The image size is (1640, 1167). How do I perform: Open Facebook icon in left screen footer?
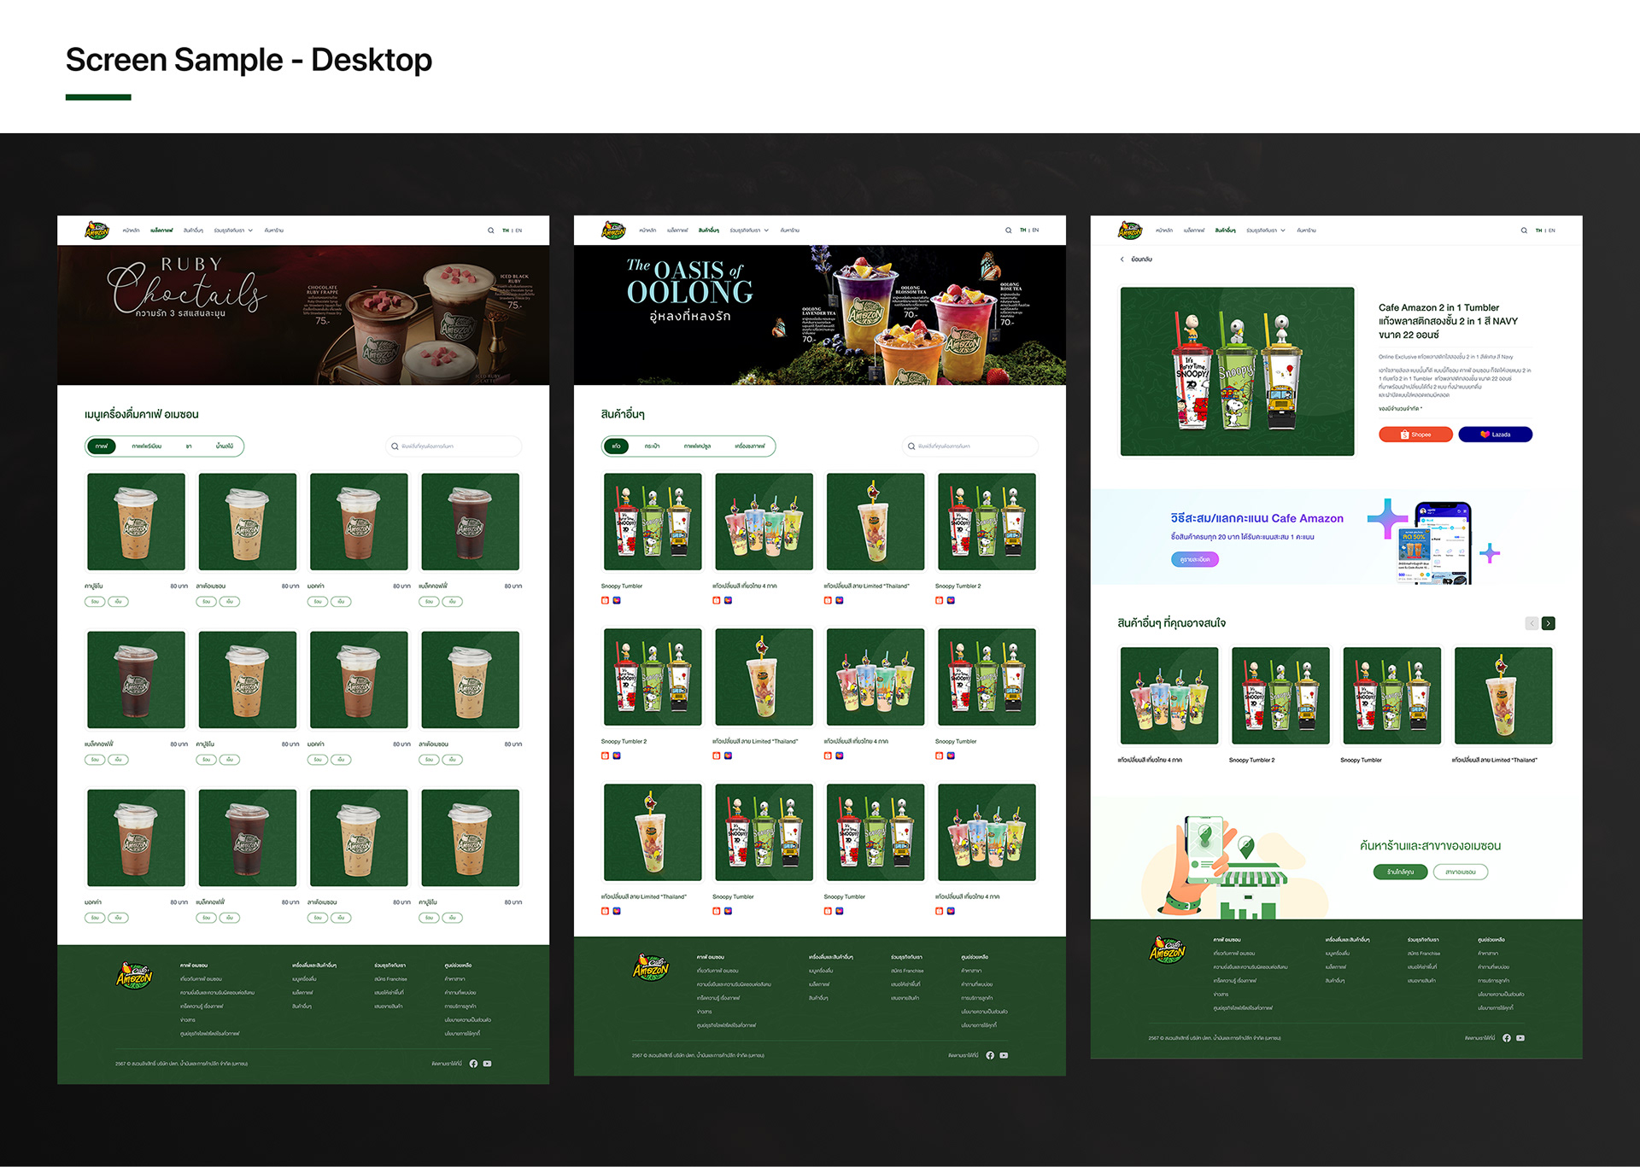click(473, 1064)
